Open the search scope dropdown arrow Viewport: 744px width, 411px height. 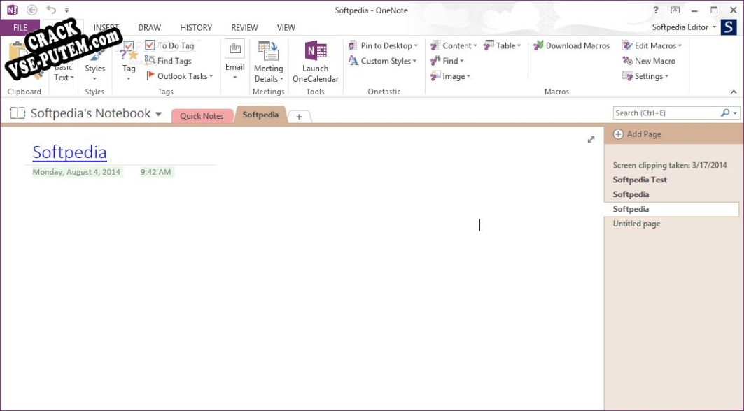[x=736, y=113]
